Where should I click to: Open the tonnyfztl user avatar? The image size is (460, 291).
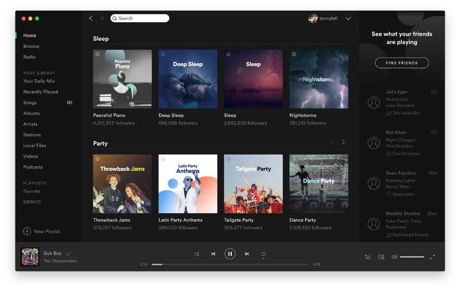pos(312,18)
